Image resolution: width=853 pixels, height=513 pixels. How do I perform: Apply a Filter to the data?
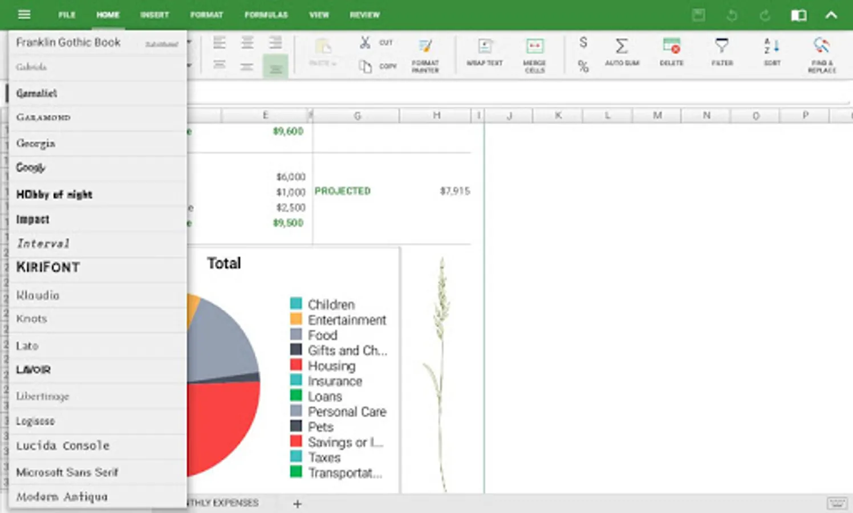click(722, 52)
